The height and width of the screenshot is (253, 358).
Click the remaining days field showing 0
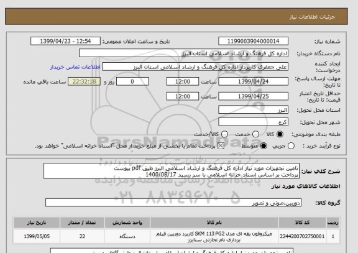click(x=132, y=81)
